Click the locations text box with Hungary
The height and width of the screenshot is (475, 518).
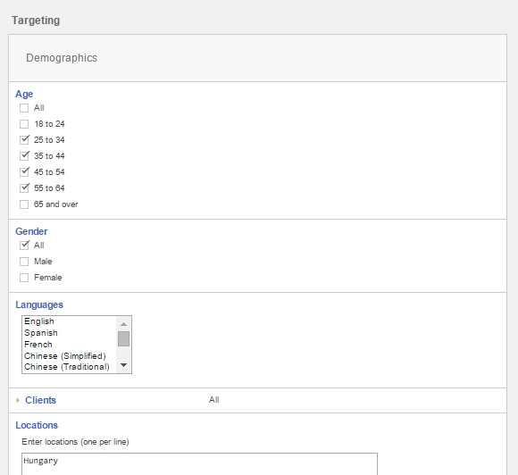(199, 464)
